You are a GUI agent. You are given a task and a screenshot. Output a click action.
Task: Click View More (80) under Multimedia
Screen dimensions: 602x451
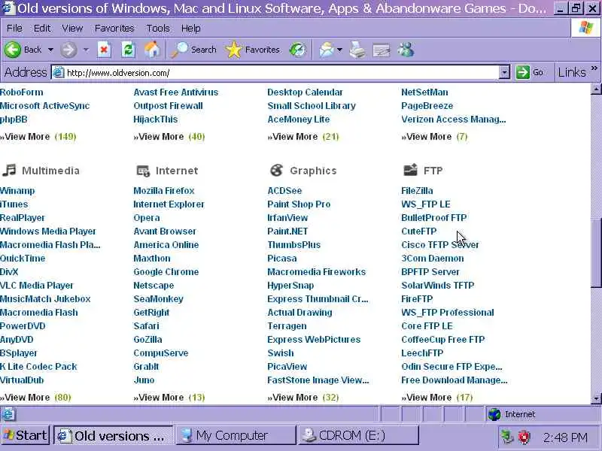point(35,398)
